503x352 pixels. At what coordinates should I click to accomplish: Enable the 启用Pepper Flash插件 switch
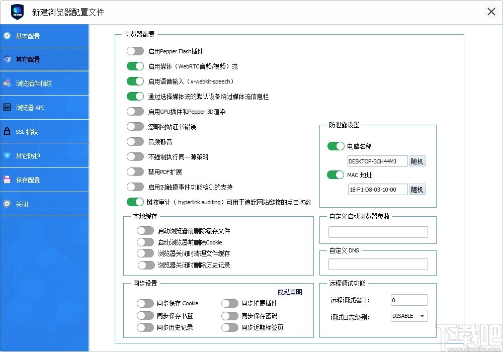click(x=135, y=51)
